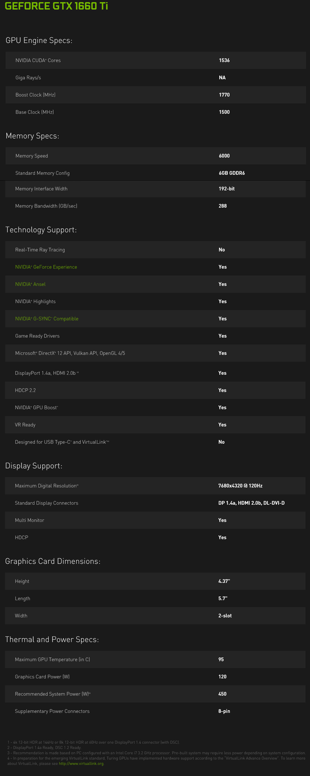Open the NVIDIA Ansel link
This screenshot has width=310, height=776.
pyautogui.click(x=30, y=284)
